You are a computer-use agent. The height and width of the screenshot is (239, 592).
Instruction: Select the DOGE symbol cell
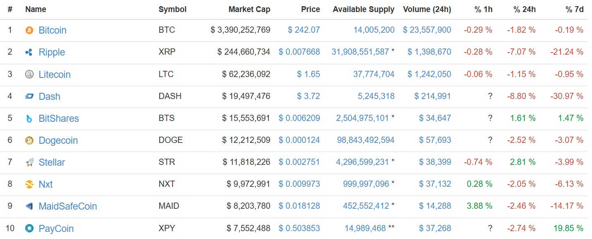click(x=170, y=140)
